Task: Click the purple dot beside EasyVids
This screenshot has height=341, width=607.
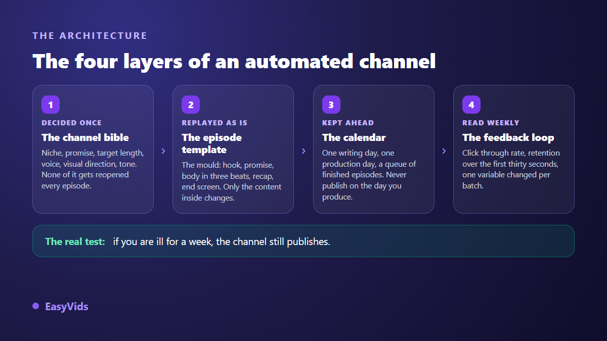Action: (35, 306)
